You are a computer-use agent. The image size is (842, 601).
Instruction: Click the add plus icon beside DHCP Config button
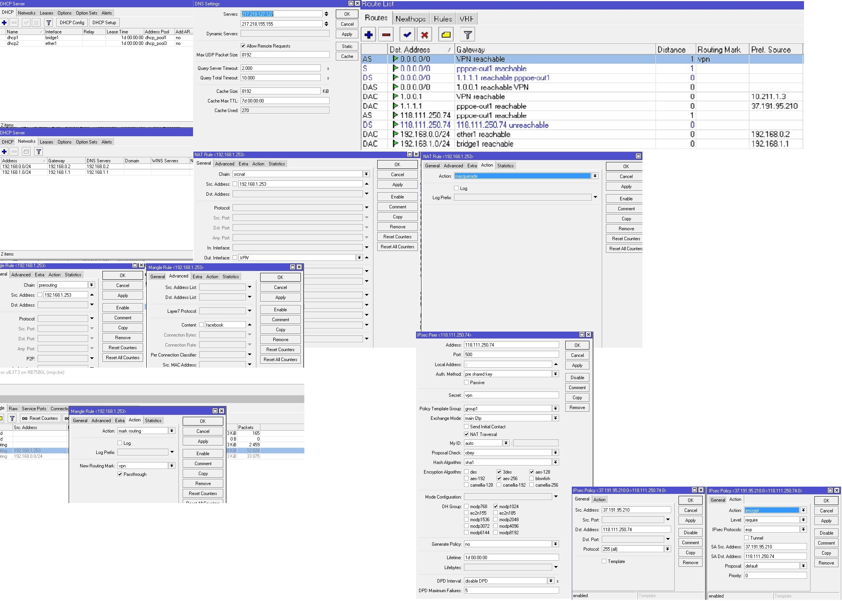pyautogui.click(x=4, y=23)
